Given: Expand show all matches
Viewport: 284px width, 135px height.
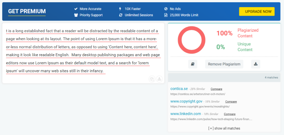Looking at the screenshot, I should (x=224, y=128).
